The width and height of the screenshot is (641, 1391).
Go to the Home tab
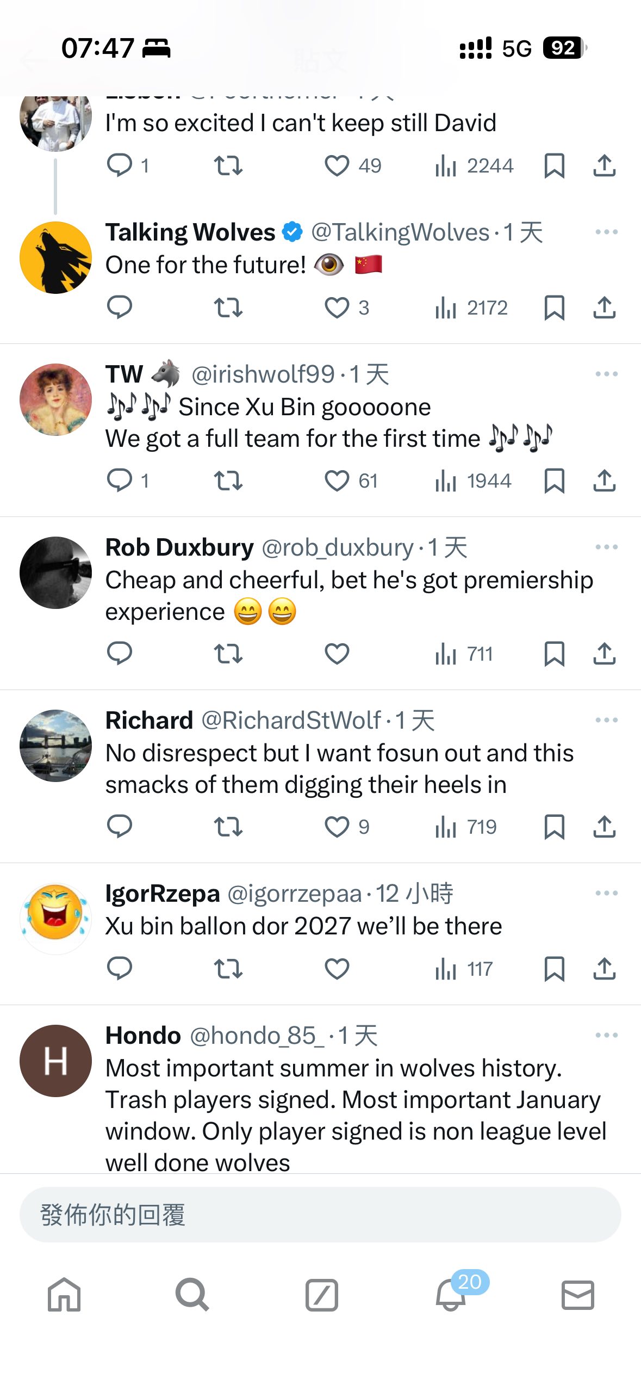point(64,1295)
